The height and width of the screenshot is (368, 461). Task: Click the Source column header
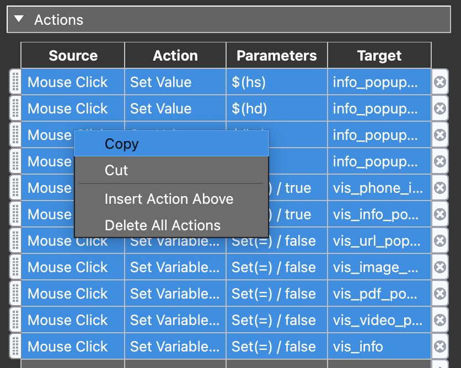73,55
